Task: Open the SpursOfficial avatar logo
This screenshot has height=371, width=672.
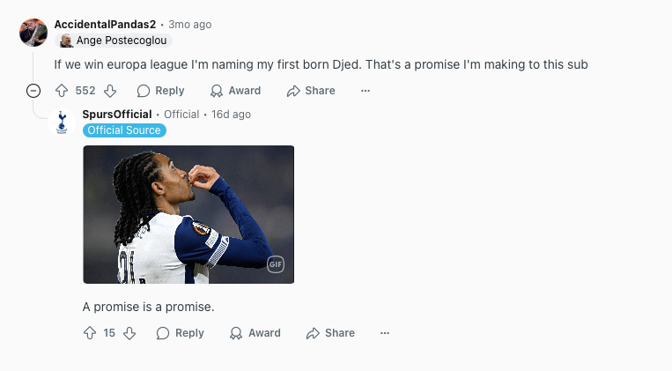Action: [62, 122]
